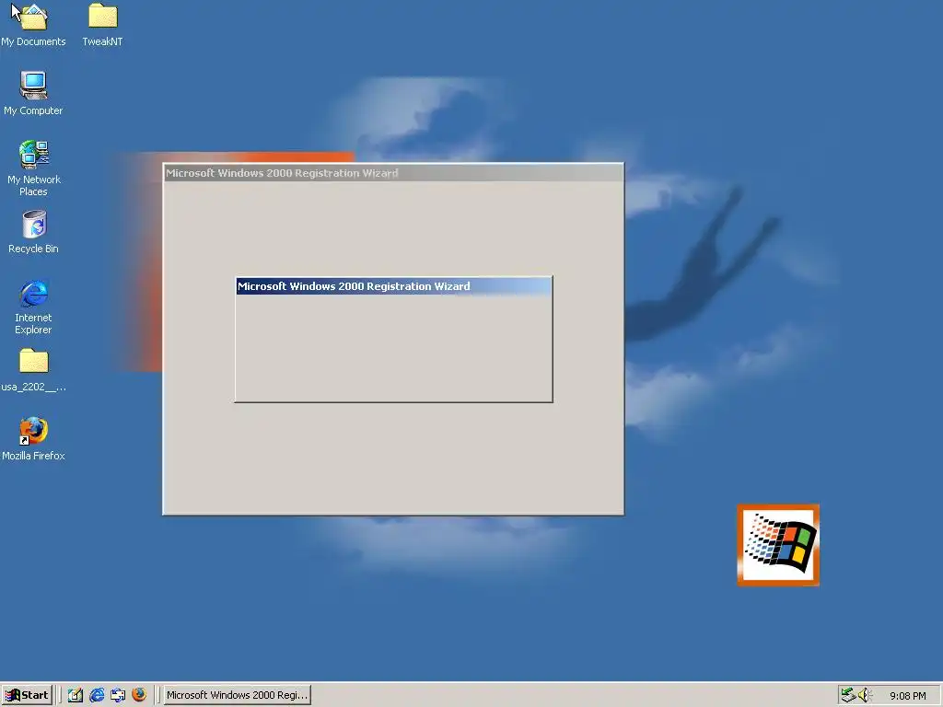The image size is (943, 707).
Task: Click the Safely Remove Hardware tray icon
Action: coord(848,695)
